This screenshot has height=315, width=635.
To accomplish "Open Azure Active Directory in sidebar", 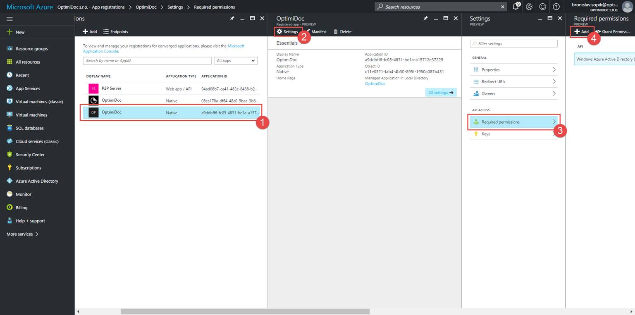I will point(37,181).
